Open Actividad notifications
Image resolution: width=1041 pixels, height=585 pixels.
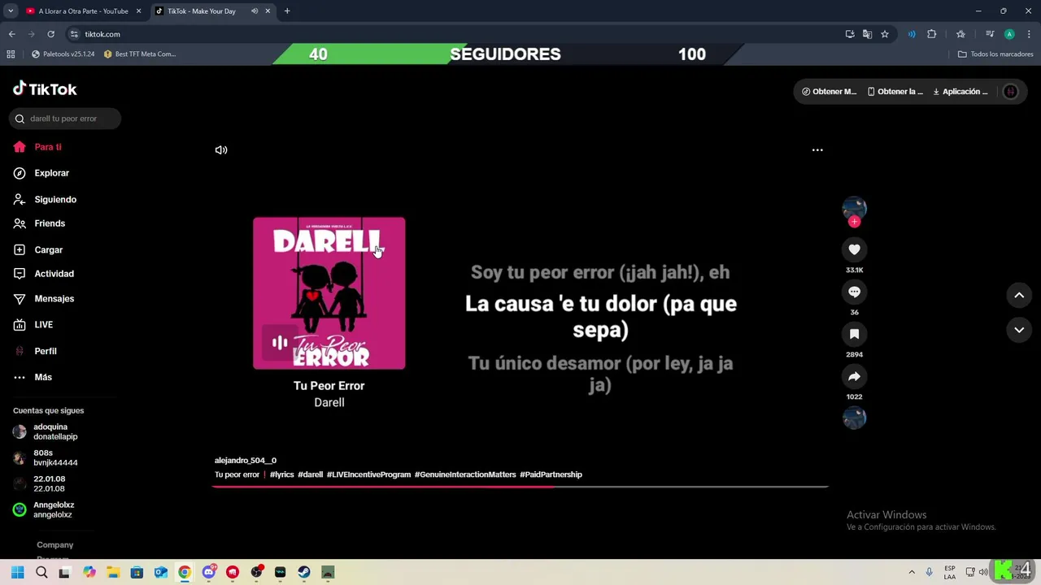coord(44,274)
